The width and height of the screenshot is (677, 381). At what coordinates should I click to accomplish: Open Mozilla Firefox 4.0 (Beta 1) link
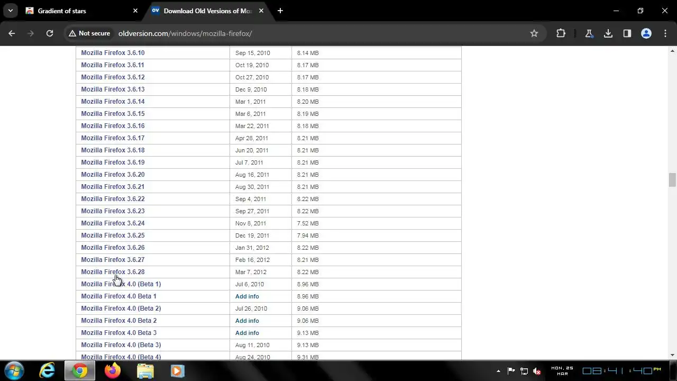pyautogui.click(x=121, y=284)
